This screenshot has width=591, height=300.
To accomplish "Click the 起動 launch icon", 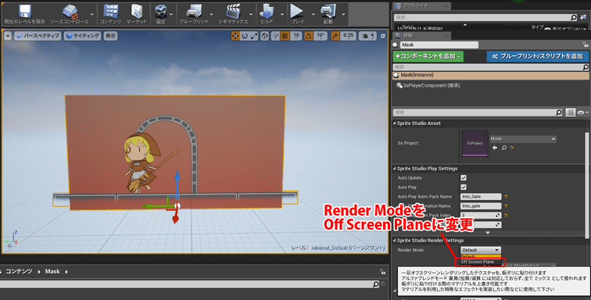I will pyautogui.click(x=328, y=11).
